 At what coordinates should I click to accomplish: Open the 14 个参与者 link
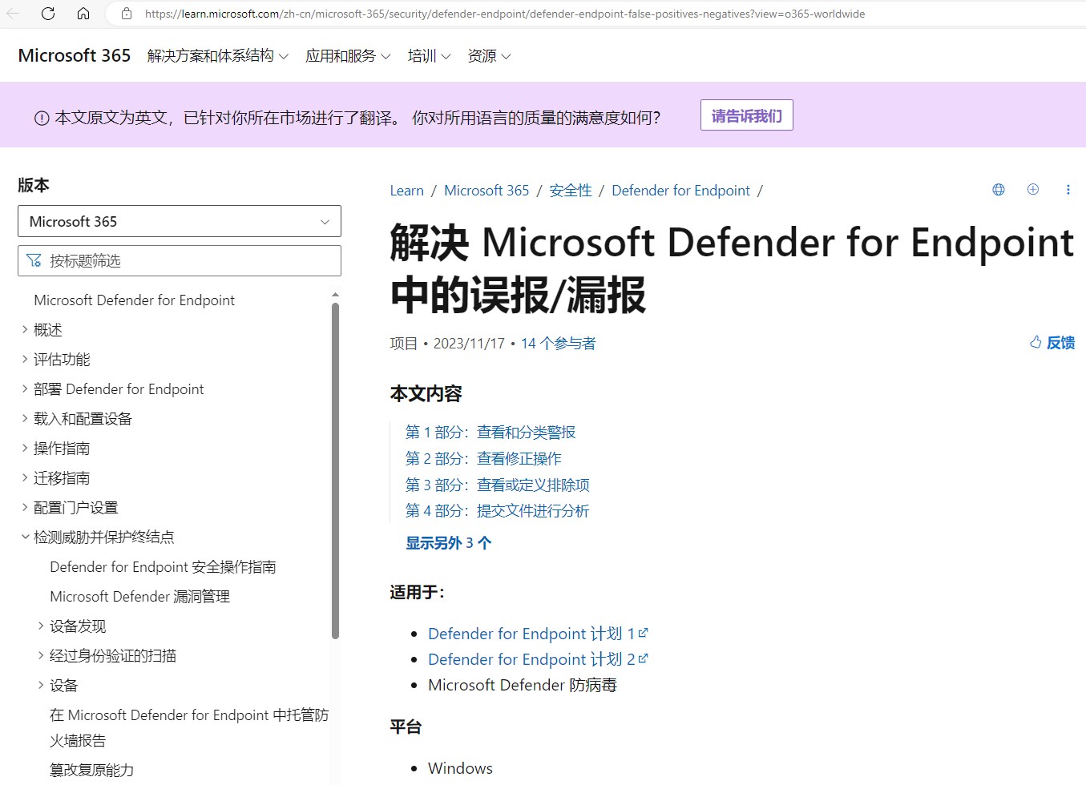[558, 344]
